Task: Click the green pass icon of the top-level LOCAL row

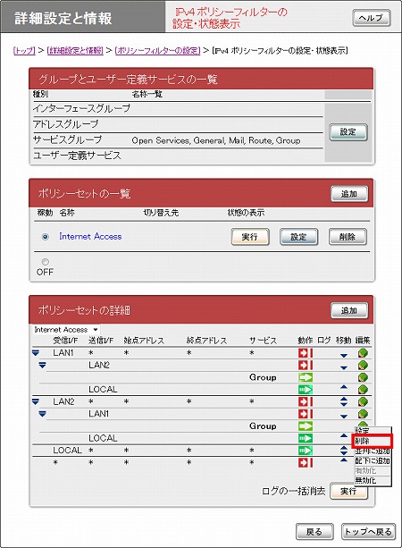Action: point(306,451)
